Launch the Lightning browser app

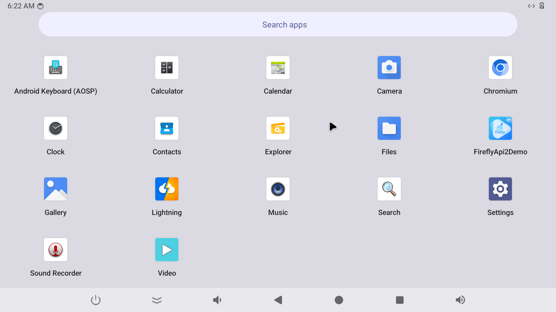(x=167, y=189)
